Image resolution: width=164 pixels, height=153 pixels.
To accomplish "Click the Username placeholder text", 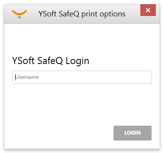I will 27,77.
